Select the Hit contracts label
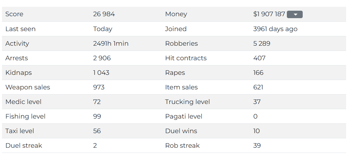Viewport: 349px width, 161px height. point(186,58)
